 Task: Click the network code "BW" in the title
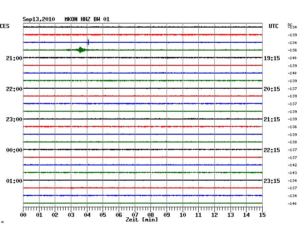tap(97, 19)
